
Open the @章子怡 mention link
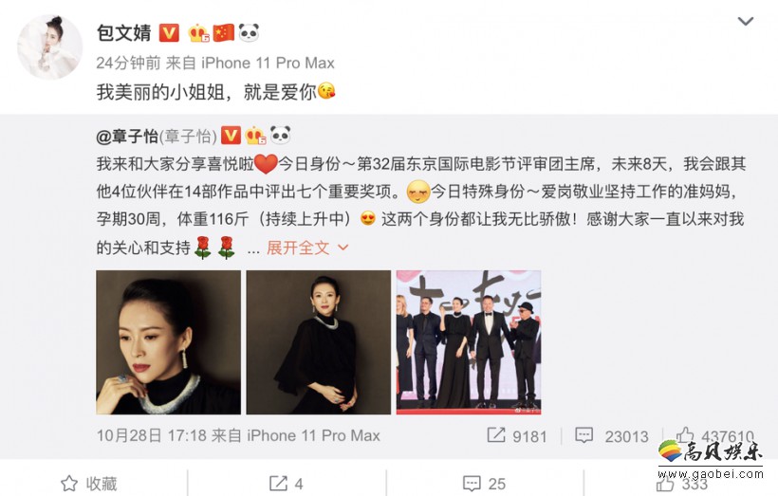(x=127, y=136)
